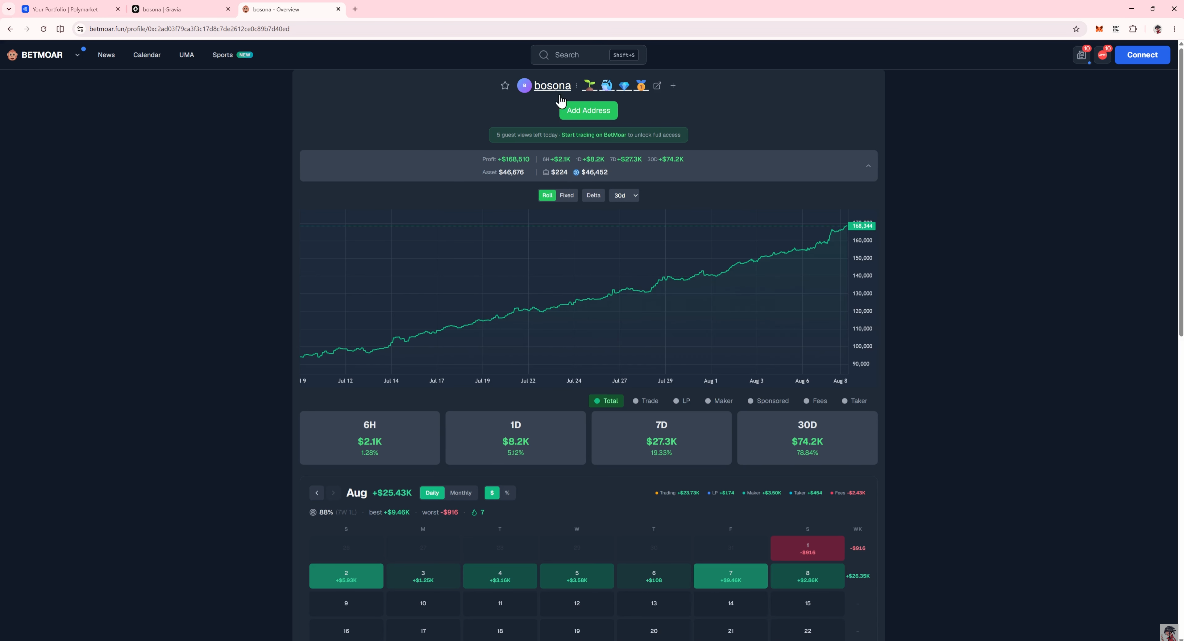Favorite the bosona profile with the star

click(505, 85)
